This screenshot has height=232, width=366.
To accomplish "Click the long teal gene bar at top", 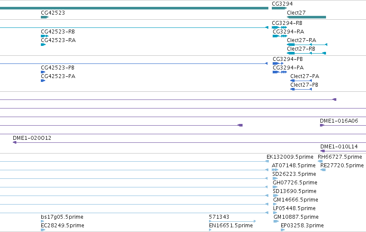I will point(134,8).
